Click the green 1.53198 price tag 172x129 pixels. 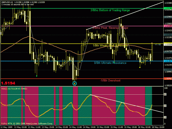pyautogui.click(x=168, y=8)
